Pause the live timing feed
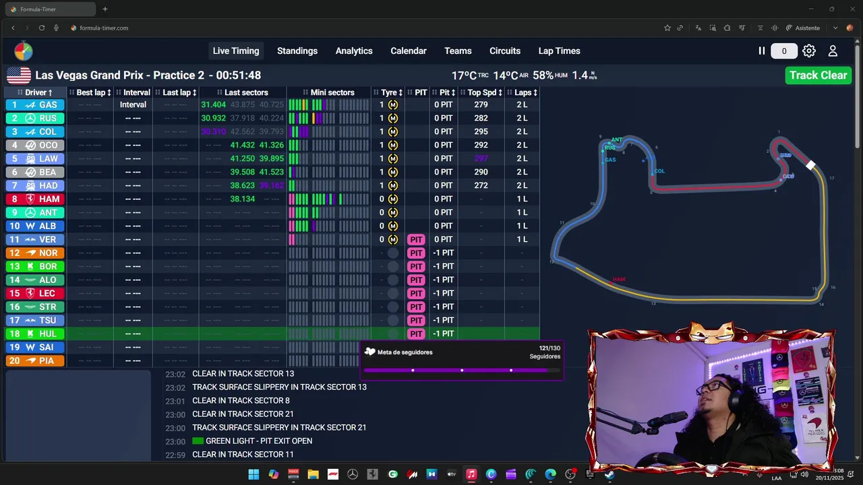 tap(761, 51)
